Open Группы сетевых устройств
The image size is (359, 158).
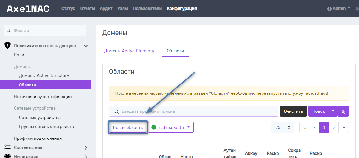click(46, 126)
